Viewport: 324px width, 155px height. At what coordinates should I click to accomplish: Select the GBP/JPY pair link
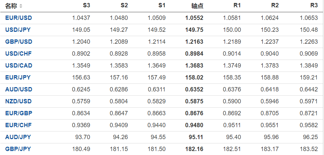[x=18, y=149]
